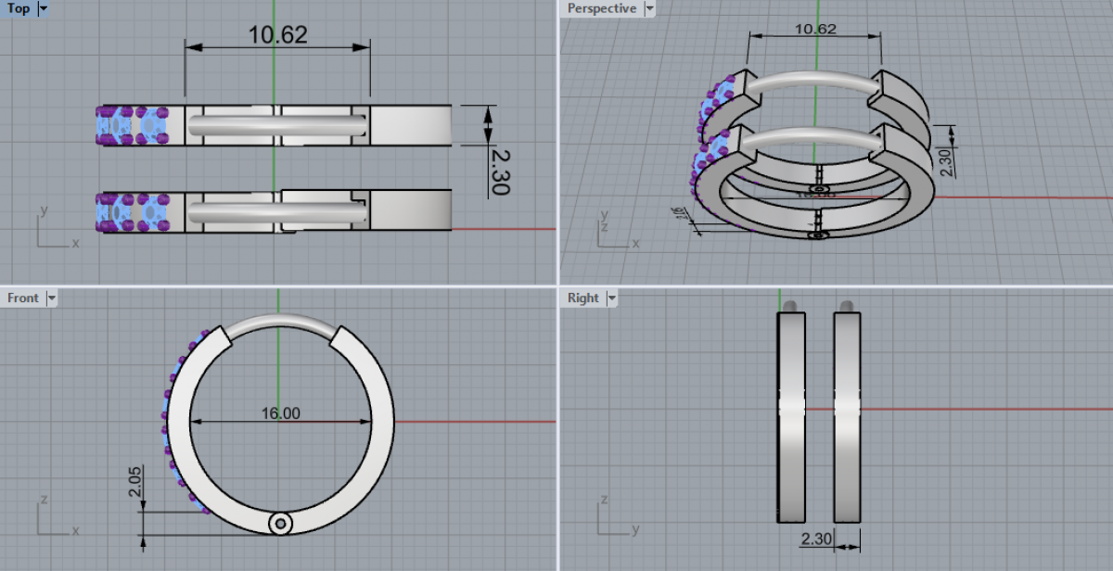Activate the Top viewport title label

click(x=19, y=8)
